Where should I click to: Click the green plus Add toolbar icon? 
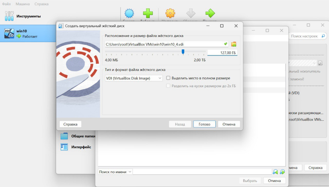pyautogui.click(x=148, y=13)
